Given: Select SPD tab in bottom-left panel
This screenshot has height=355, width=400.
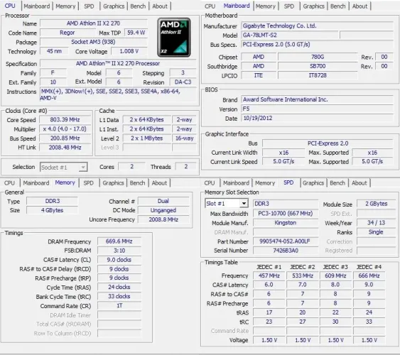Looking at the screenshot, I should tap(89, 183).
